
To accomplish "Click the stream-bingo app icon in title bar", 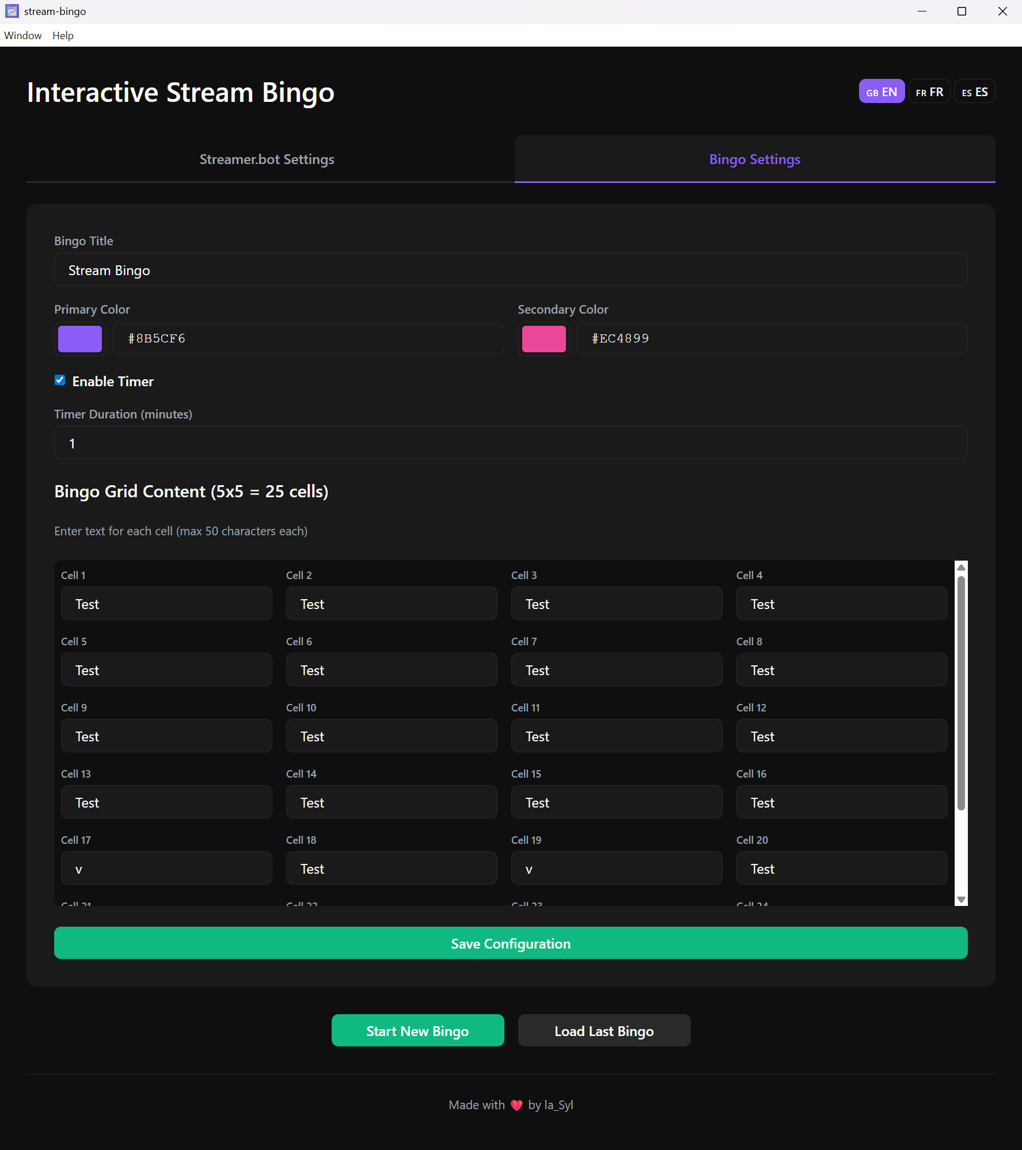I will point(12,12).
